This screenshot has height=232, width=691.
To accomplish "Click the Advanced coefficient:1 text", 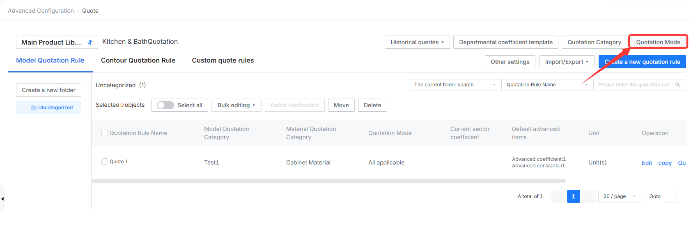I will pos(539,159).
